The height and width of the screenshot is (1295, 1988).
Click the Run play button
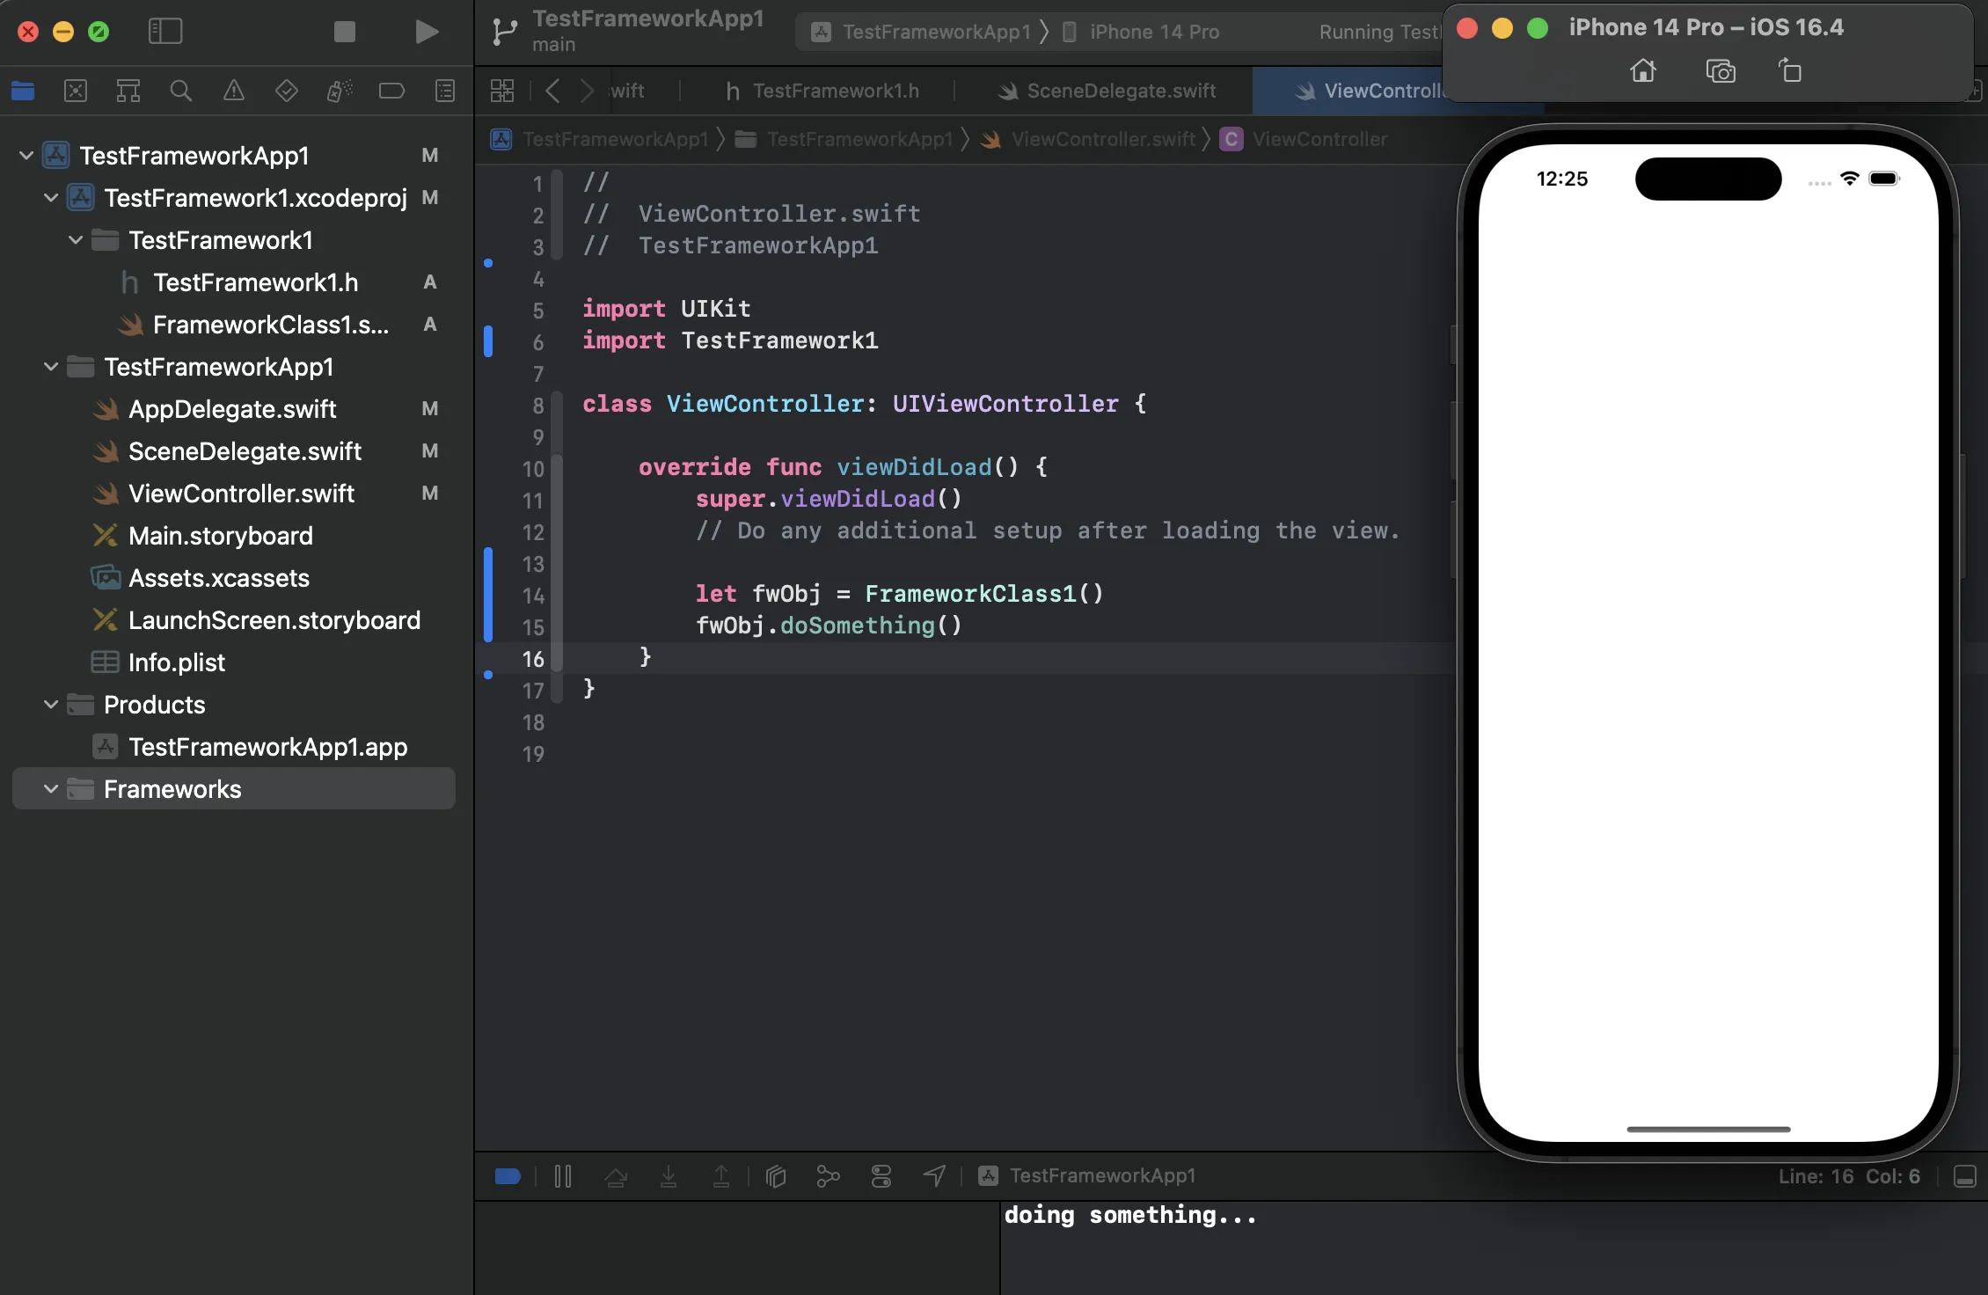click(x=427, y=32)
